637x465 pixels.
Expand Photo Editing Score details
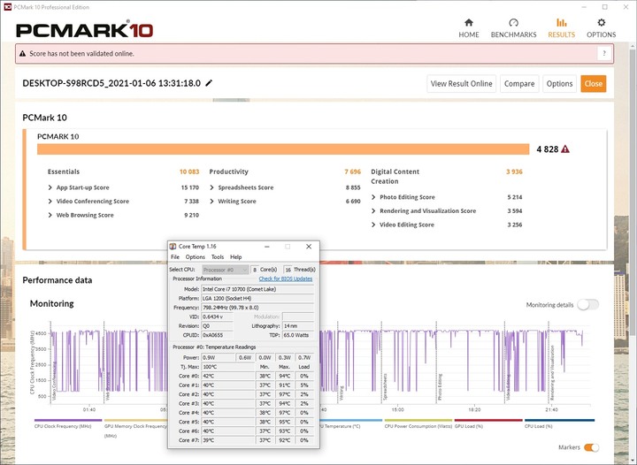(373, 197)
